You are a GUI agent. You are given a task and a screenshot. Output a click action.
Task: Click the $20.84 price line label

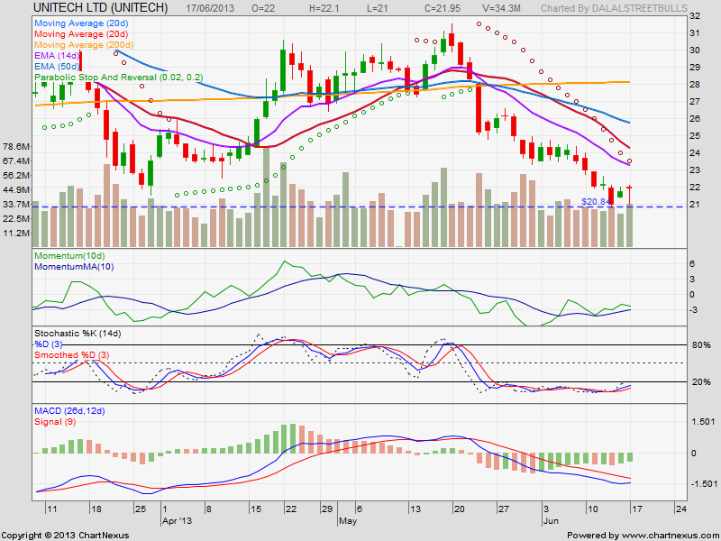(x=597, y=201)
